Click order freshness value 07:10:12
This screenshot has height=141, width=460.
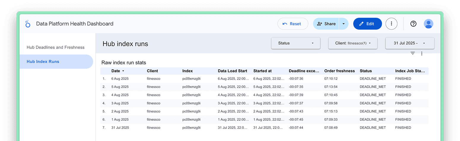coord(331,79)
